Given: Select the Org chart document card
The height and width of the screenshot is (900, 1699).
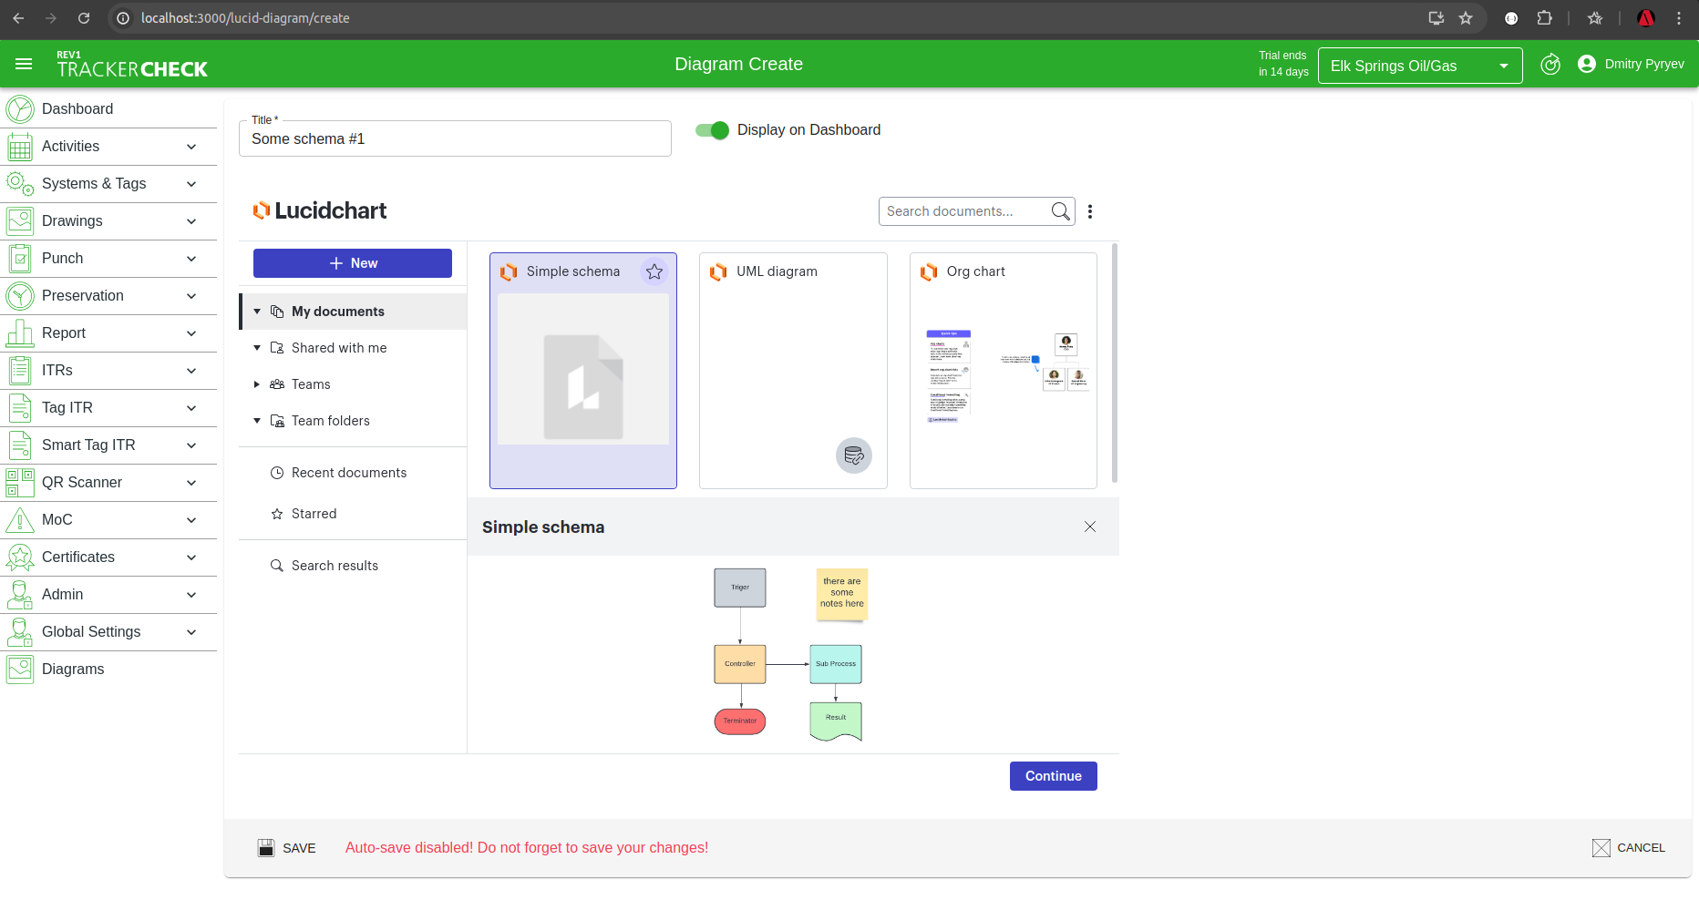Looking at the screenshot, I should point(1004,371).
